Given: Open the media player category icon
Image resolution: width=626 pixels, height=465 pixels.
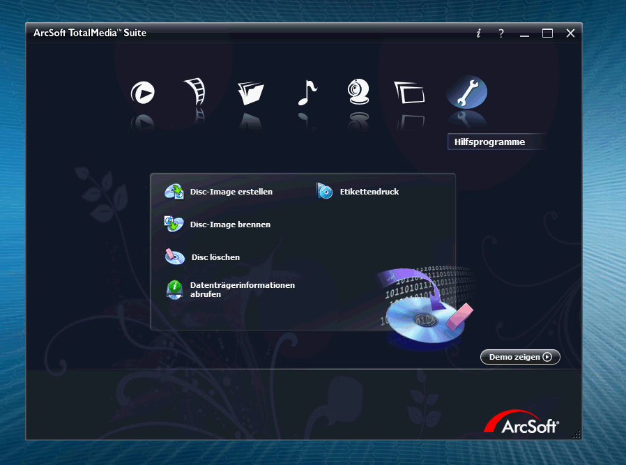Looking at the screenshot, I should [x=142, y=93].
